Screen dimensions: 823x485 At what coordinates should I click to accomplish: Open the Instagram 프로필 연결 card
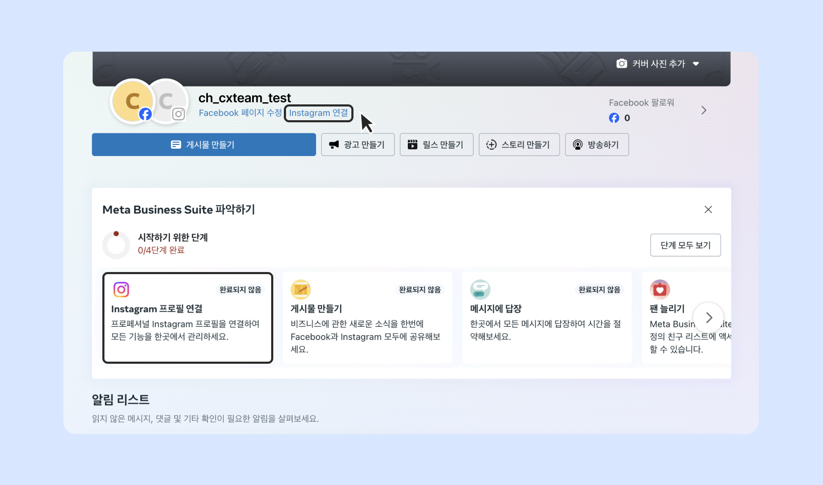click(x=188, y=318)
